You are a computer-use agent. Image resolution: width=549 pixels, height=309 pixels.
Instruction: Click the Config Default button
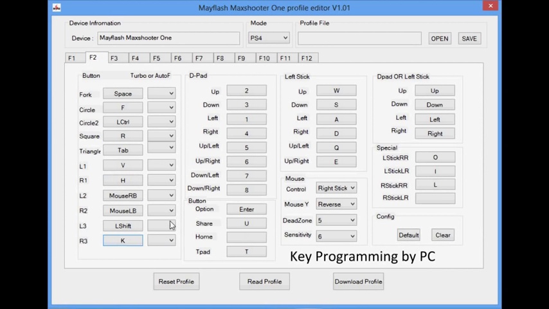tap(408, 235)
